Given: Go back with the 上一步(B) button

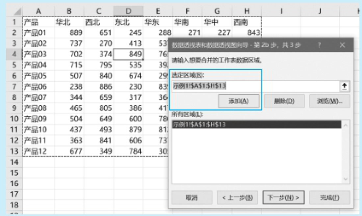Looking at the screenshot, I should tap(237, 198).
